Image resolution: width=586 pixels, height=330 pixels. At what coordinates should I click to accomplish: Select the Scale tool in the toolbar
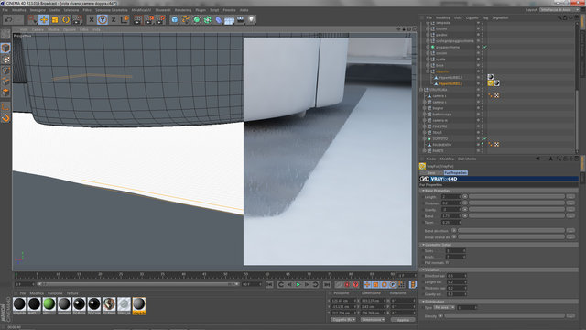pyautogui.click(x=55, y=19)
